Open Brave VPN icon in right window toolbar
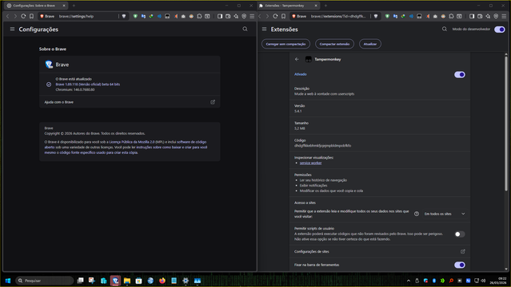Viewport: 511px width, 287px height. [496, 16]
